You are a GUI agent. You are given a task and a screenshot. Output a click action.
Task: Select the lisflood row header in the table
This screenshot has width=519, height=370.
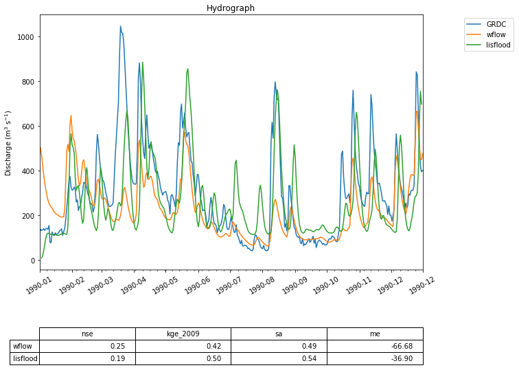pyautogui.click(x=25, y=358)
